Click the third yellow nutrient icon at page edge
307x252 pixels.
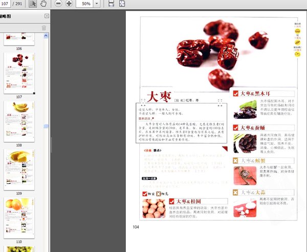click(x=298, y=54)
